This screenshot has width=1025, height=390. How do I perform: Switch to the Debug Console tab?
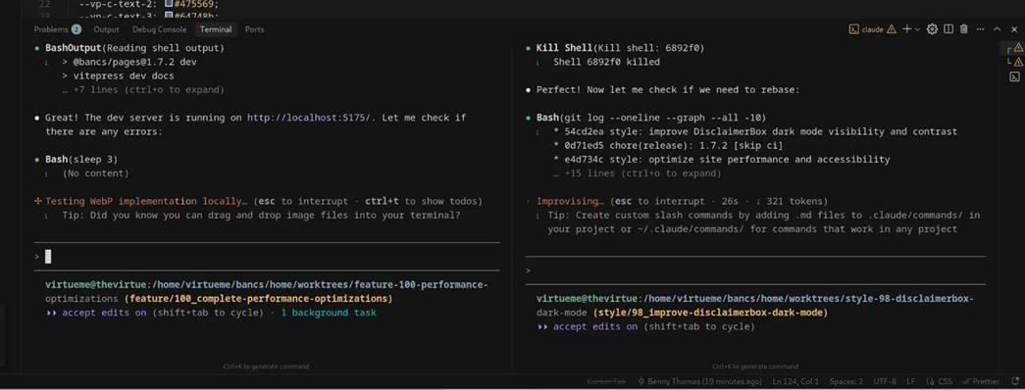point(159,29)
